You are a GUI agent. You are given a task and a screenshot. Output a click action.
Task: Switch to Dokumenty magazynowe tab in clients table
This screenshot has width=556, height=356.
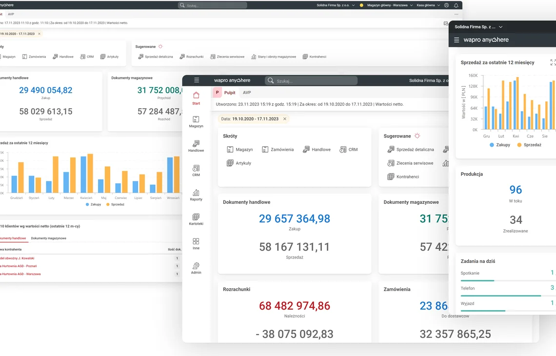[49, 238]
